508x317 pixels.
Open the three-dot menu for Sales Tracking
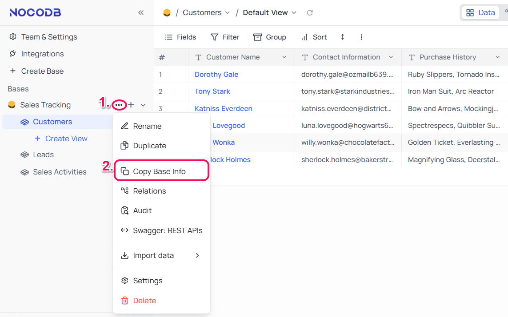coord(119,105)
